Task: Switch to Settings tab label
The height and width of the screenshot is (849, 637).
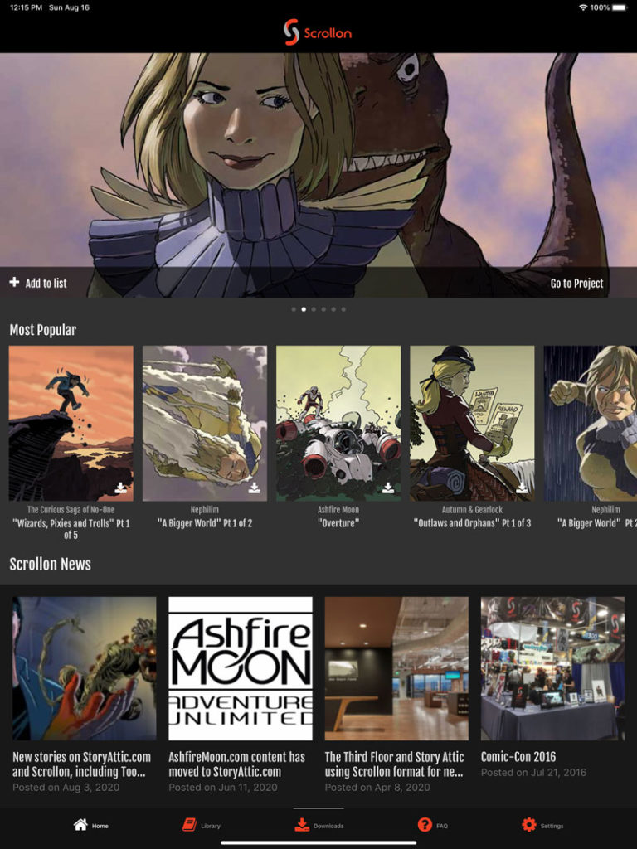Action: pyautogui.click(x=552, y=826)
